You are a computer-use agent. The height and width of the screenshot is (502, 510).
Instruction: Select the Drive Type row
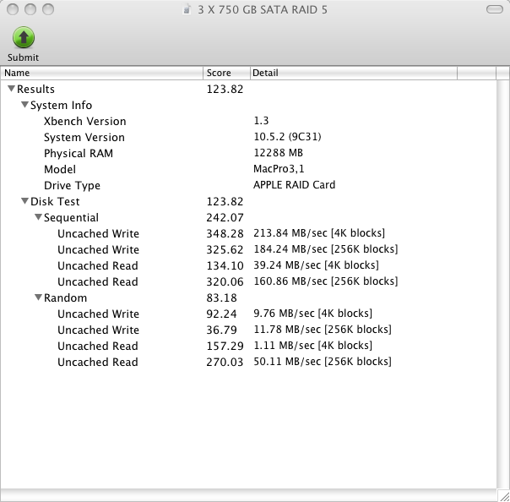tap(248, 185)
